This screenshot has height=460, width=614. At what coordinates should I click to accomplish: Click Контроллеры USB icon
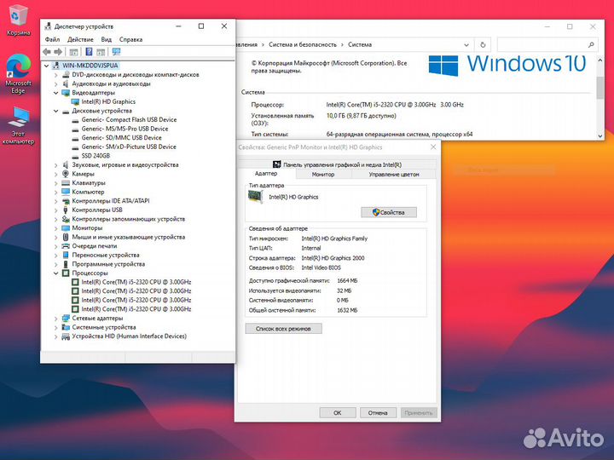tap(66, 210)
